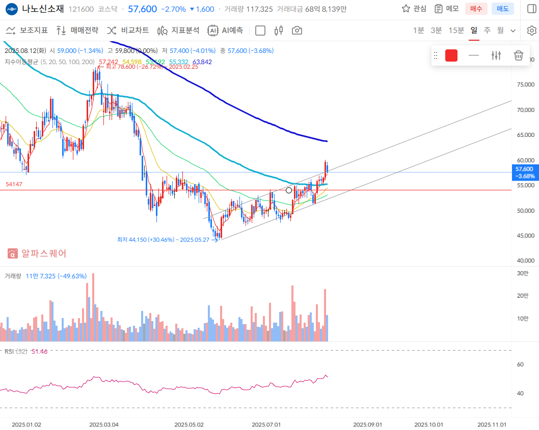Capture chart with camera icon

coord(297,31)
